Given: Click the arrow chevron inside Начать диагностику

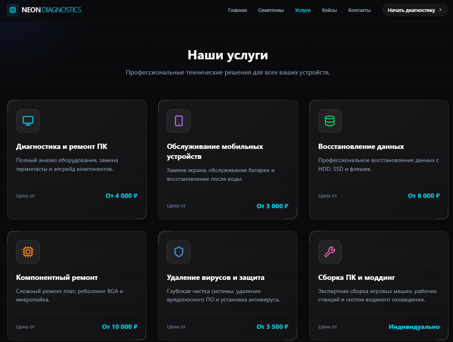Looking at the screenshot, I should point(439,10).
